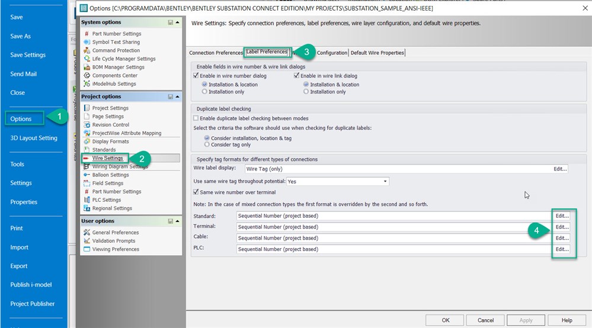Click the save icon on System options header
592x328 pixels.
click(170, 22)
